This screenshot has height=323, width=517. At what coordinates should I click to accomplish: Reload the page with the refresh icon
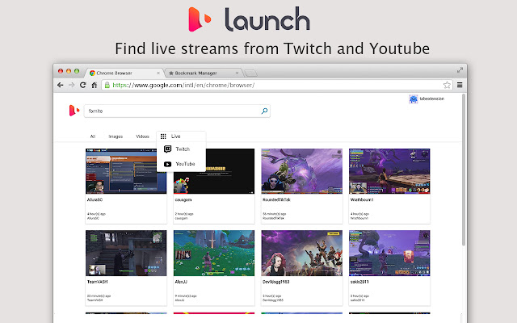[82, 85]
